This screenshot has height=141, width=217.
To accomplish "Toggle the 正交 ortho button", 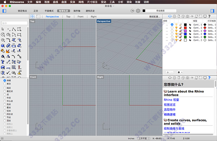I will [36, 11].
